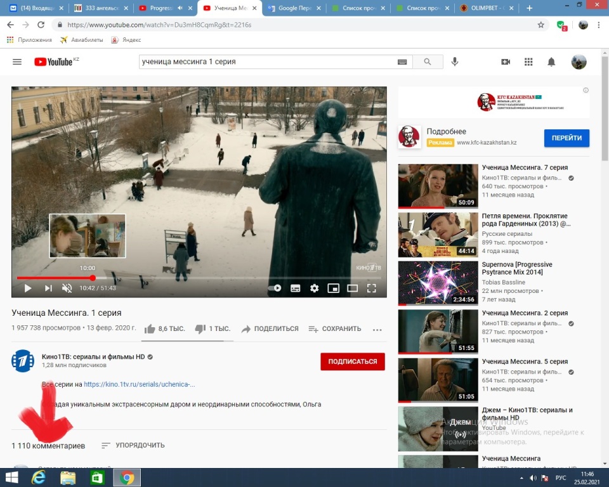The height and width of the screenshot is (487, 609).
Task: Open Ученица Мессинга. 5 серия thumbnail
Action: click(x=438, y=380)
